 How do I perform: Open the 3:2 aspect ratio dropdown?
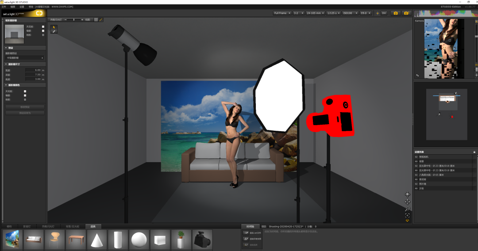pyautogui.click(x=298, y=13)
